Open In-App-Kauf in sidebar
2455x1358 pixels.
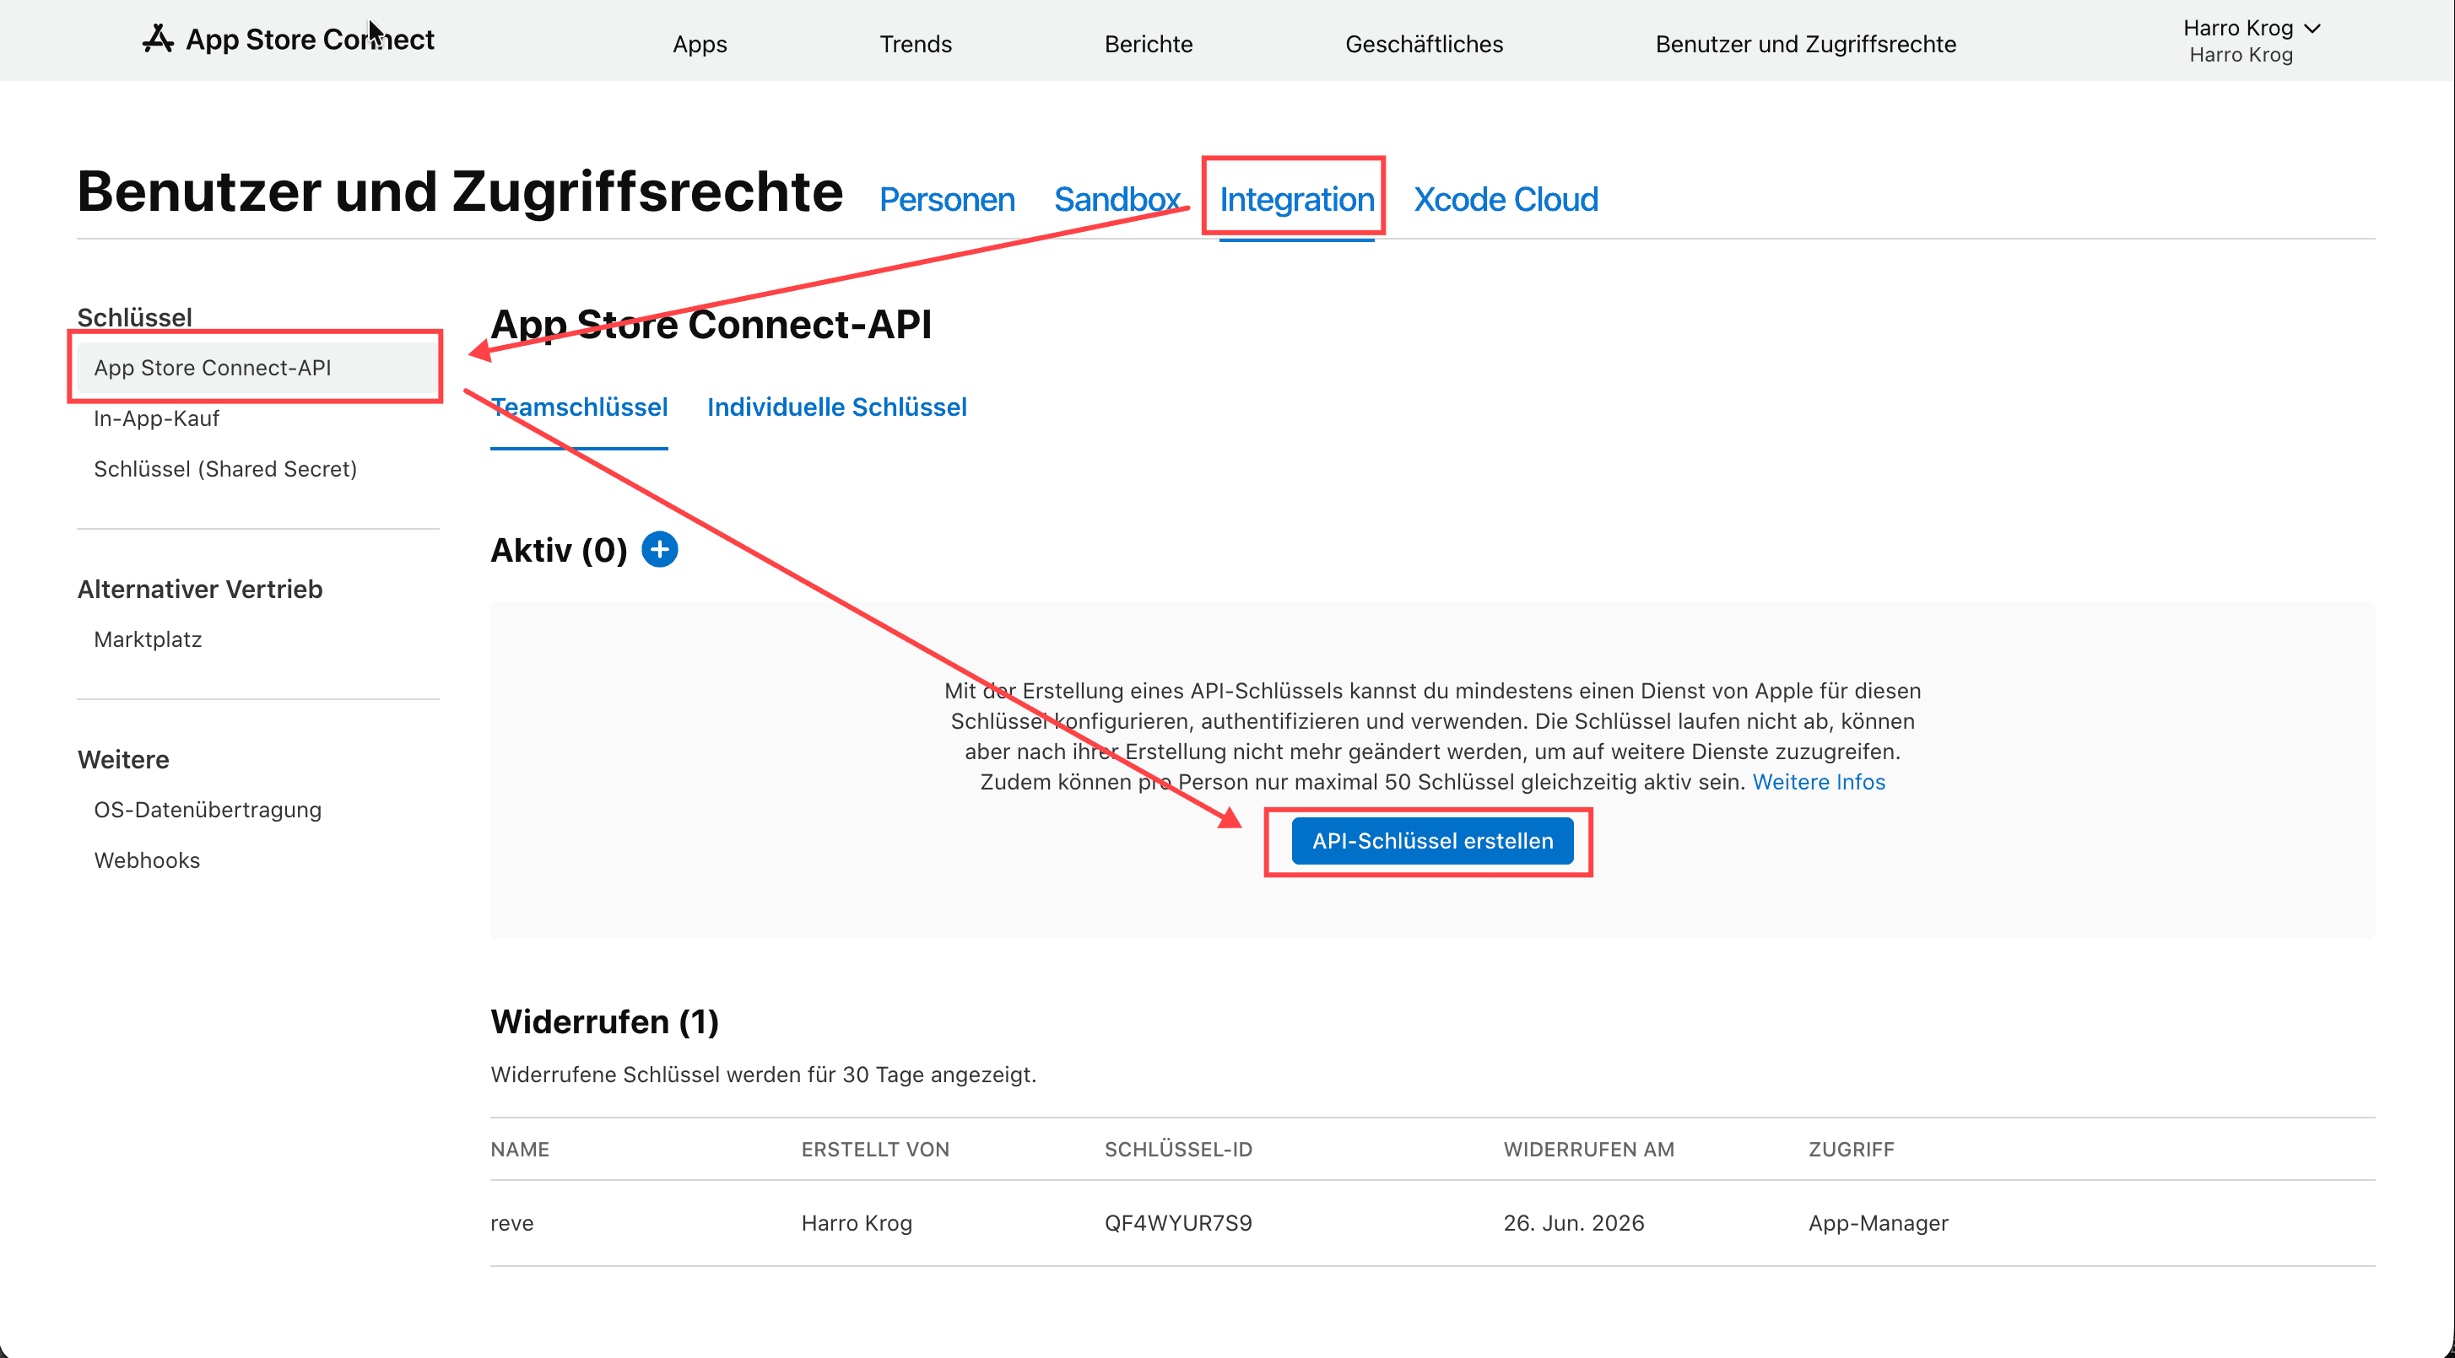(x=156, y=419)
